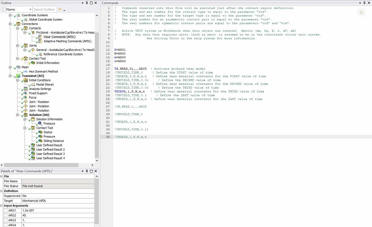
Task: Select the Force load icon
Action: click(x=26, y=98)
